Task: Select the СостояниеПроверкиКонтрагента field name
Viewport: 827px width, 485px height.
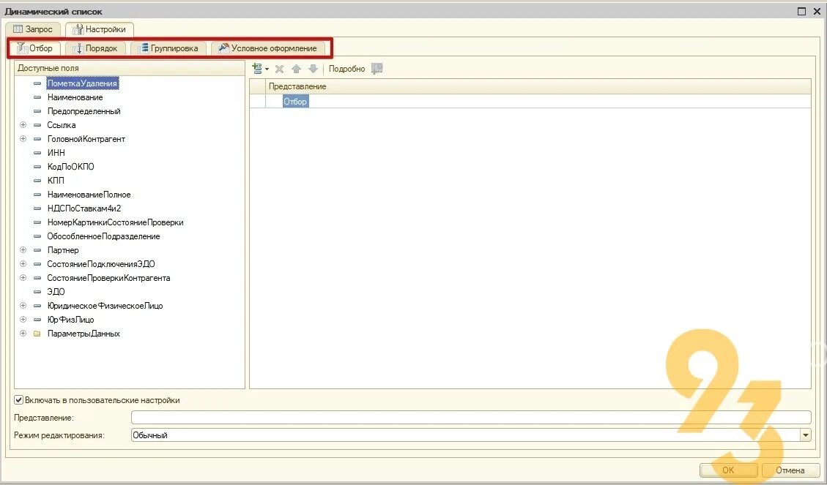Action: [x=108, y=278]
